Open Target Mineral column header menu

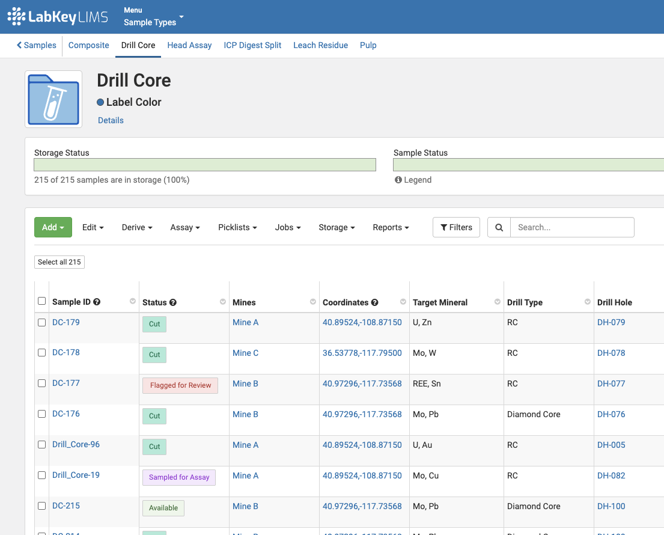pyautogui.click(x=498, y=302)
